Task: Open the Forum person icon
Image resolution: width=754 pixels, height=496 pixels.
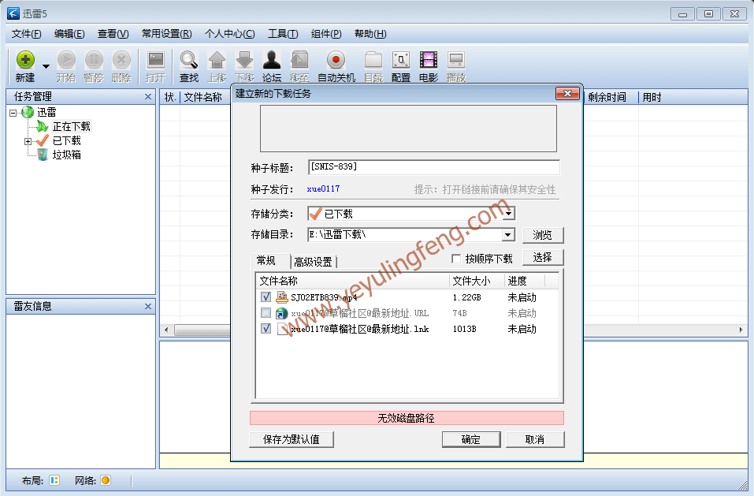Action: click(x=272, y=60)
